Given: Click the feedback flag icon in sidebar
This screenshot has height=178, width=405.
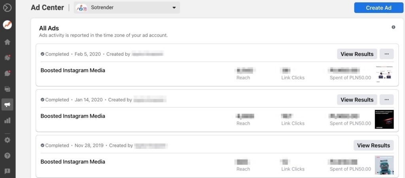Looking at the screenshot, I should point(7,171).
